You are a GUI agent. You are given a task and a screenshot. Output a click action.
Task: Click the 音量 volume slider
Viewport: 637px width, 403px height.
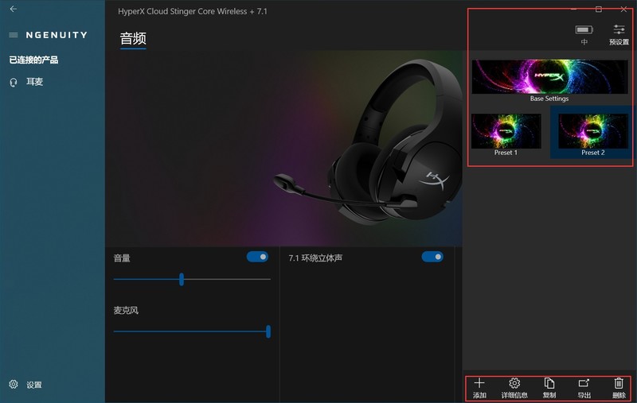pyautogui.click(x=192, y=279)
